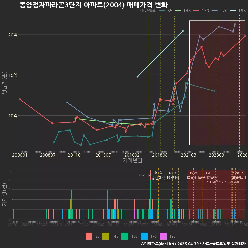
Task: Click the price chart x-axis label 202103
Action: (x=188, y=155)
